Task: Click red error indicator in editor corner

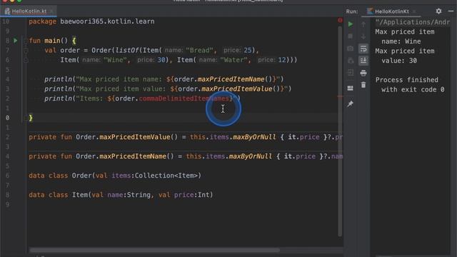Action: [x=340, y=20]
